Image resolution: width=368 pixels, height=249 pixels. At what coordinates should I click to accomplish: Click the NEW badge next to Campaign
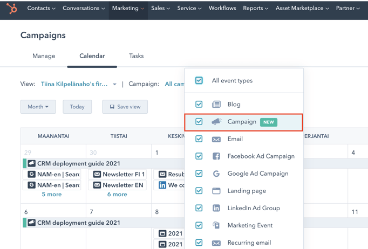[x=269, y=122]
